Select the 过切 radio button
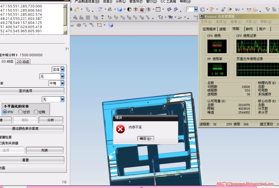The height and width of the screenshot is (188, 279). tap(20, 112)
